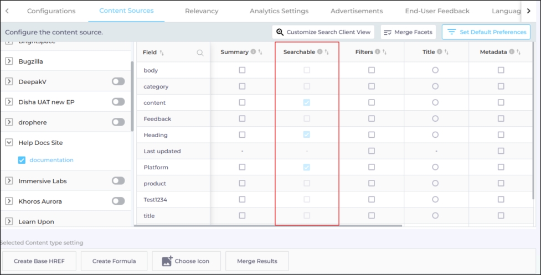
Task: Collapse the Help Docs Site tree node
Action: click(x=9, y=142)
